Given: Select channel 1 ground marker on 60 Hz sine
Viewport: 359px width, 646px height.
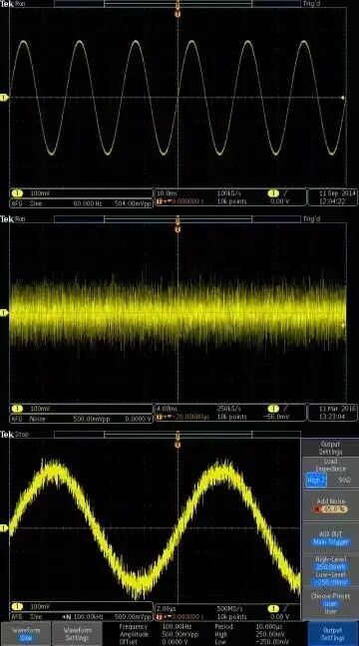Looking at the screenshot, I should 4,98.
